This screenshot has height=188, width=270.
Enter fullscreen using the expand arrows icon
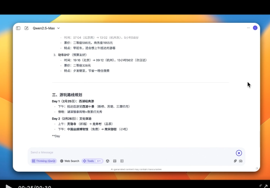tap(264, 187)
